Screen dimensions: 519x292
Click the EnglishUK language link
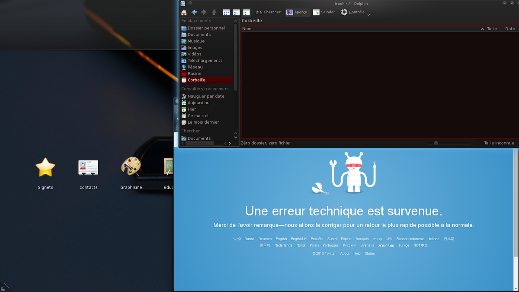[299, 239]
